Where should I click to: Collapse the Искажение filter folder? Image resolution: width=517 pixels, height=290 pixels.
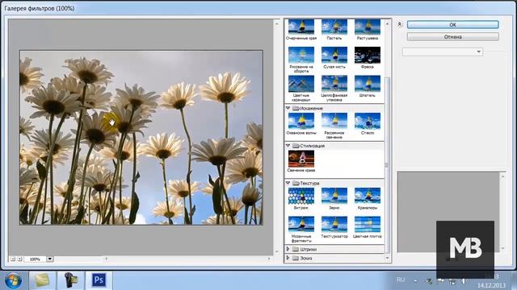tap(288, 108)
